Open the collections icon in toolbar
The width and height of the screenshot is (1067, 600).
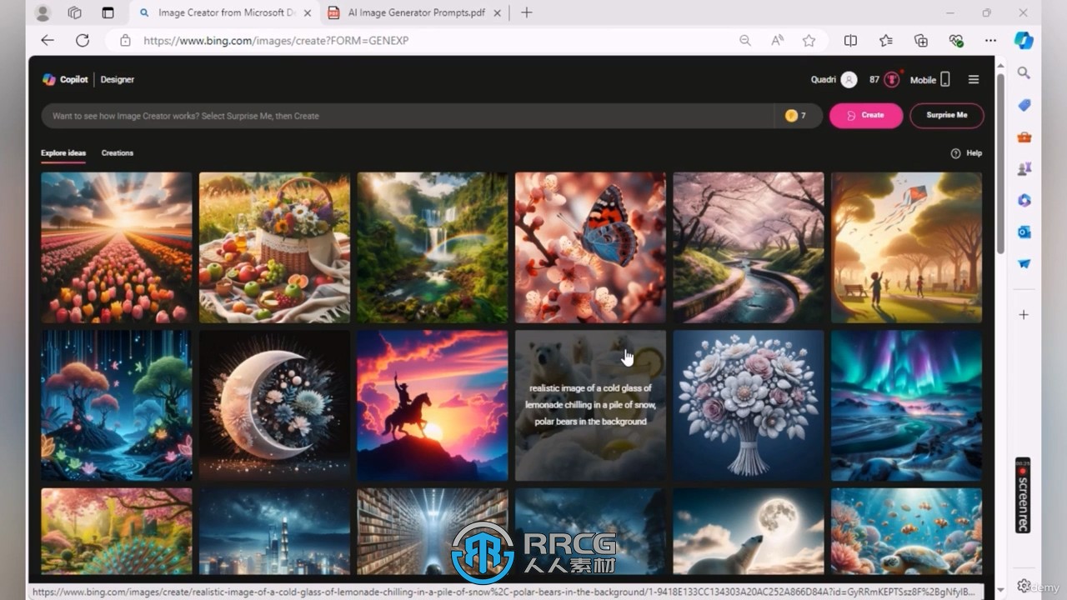[921, 40]
